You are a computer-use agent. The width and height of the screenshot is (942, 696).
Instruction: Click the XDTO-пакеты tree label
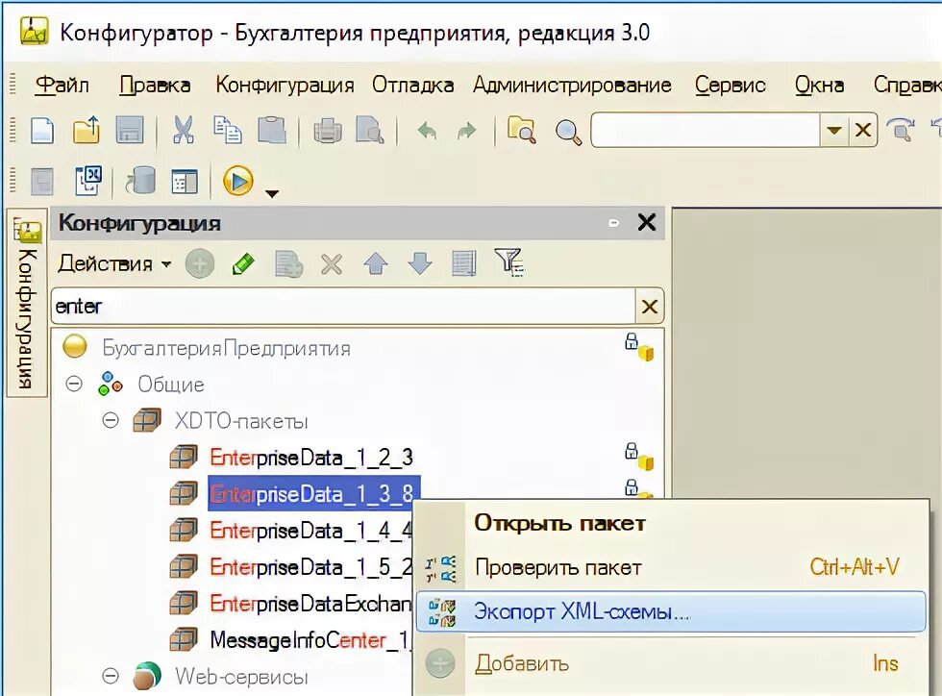coord(241,421)
